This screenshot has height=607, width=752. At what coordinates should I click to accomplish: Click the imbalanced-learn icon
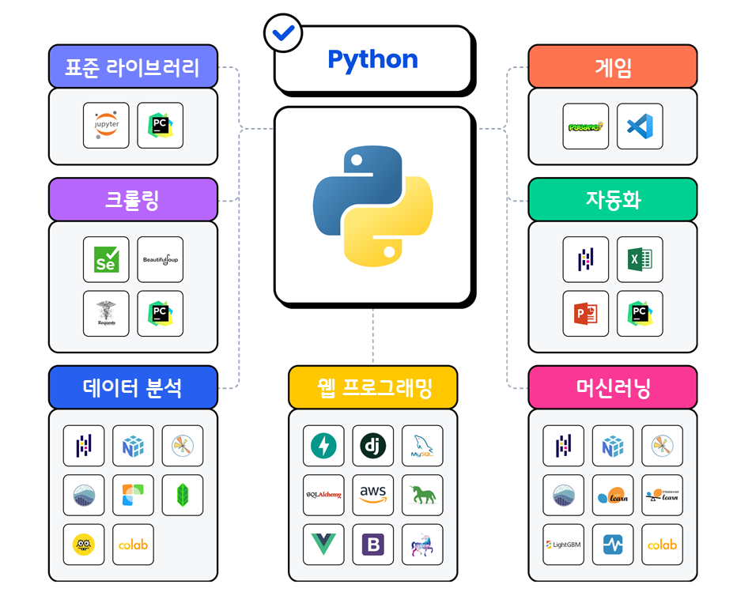point(663,496)
